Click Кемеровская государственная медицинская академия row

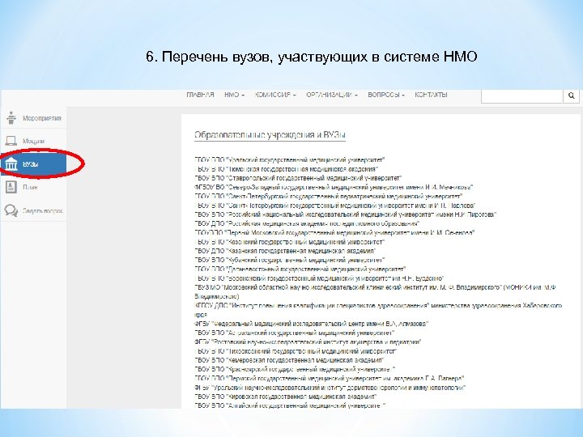(x=289, y=360)
